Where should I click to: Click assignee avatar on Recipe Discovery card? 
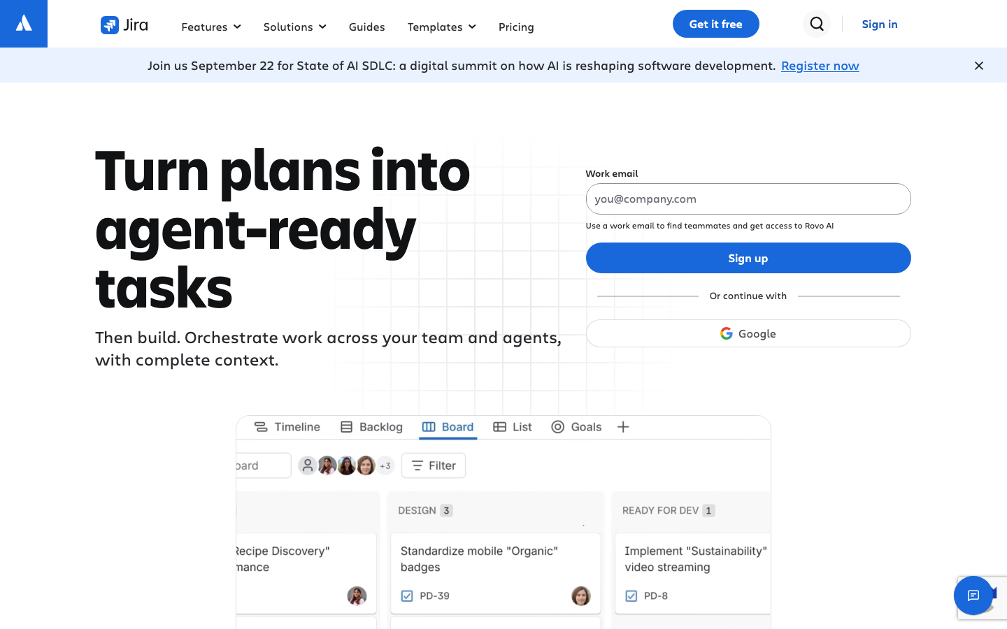357,595
